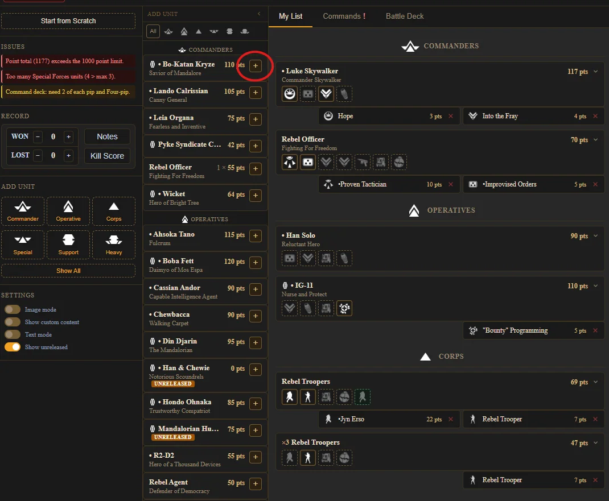The image size is (609, 501).
Task: Expand Han Solo unit chevron
Action: coord(595,236)
